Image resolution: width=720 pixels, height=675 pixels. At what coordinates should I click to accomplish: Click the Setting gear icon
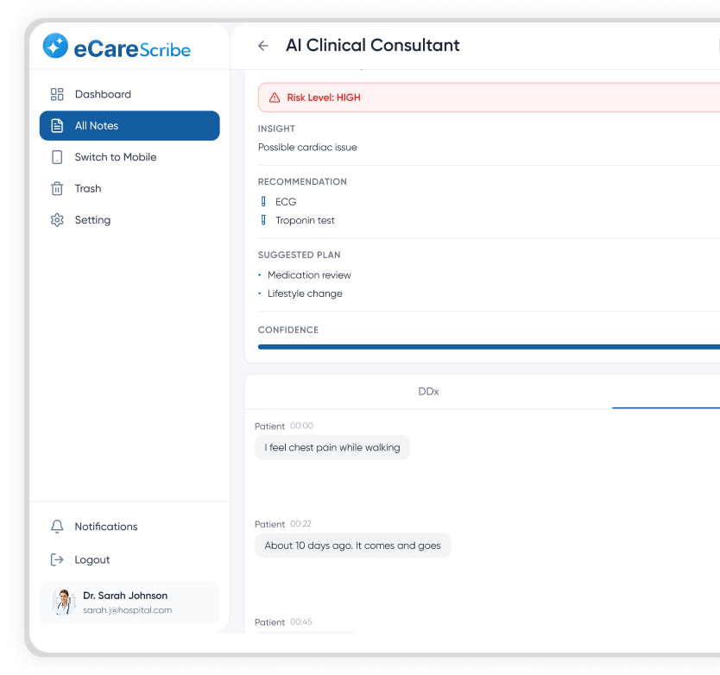tap(57, 220)
